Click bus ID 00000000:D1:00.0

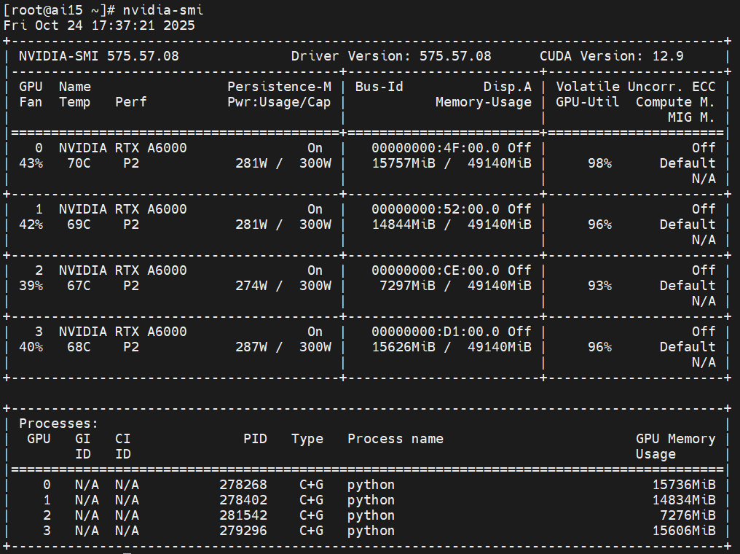coord(439,332)
